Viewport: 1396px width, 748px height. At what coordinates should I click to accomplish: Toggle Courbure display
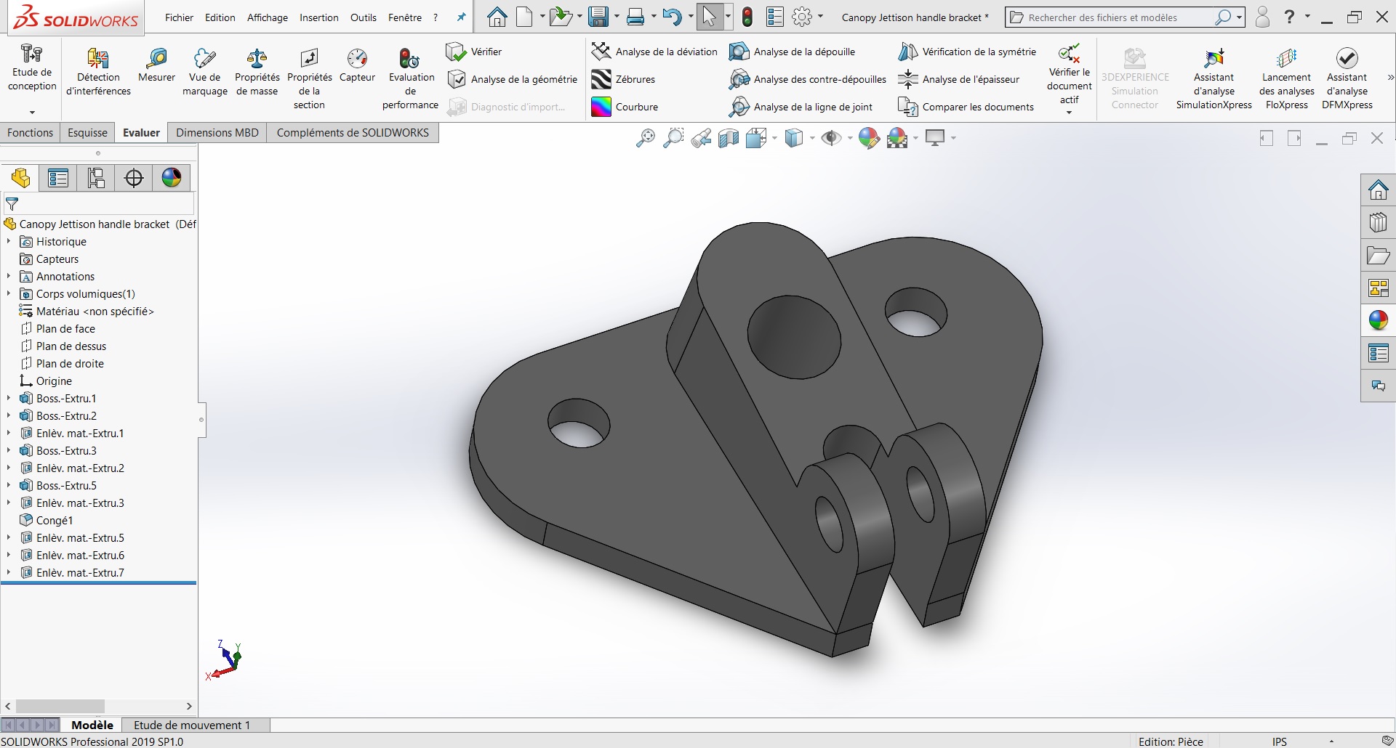coord(625,107)
